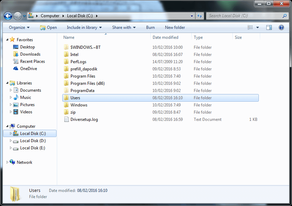Open the Share with menu
Image resolution: width=292 pixels, height=206 pixels.
coord(124,27)
